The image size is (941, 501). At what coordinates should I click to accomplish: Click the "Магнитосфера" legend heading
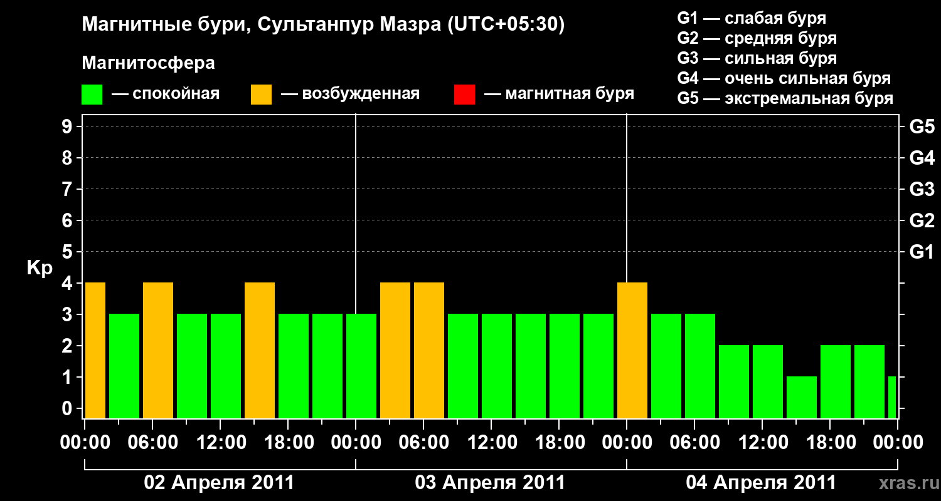149,63
